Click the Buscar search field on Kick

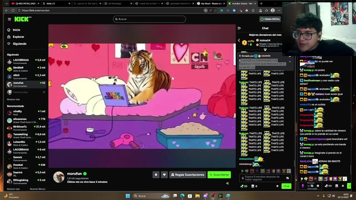point(149,19)
